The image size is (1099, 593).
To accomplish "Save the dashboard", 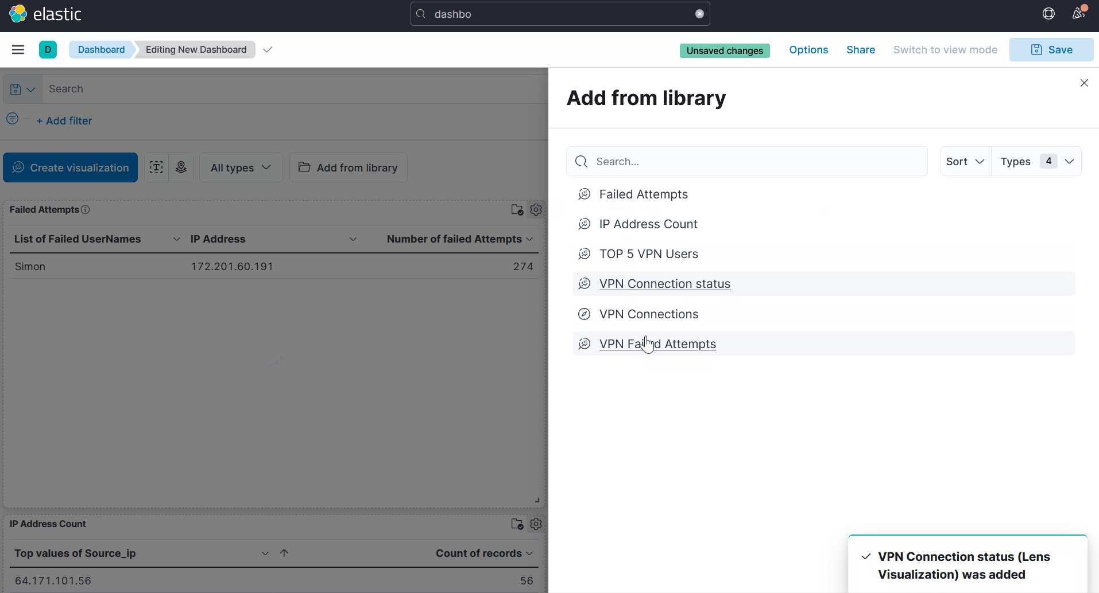I will pyautogui.click(x=1051, y=50).
